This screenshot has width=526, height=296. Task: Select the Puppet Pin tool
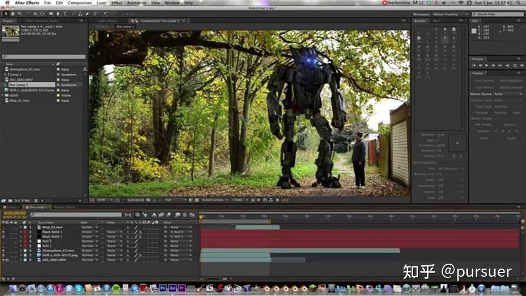point(105,14)
